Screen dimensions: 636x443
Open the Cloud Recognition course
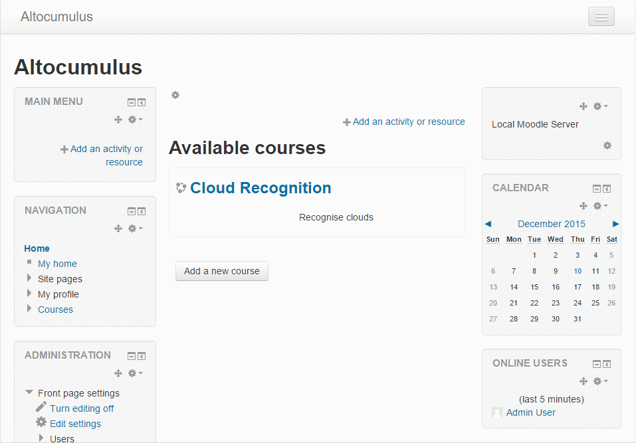click(261, 188)
